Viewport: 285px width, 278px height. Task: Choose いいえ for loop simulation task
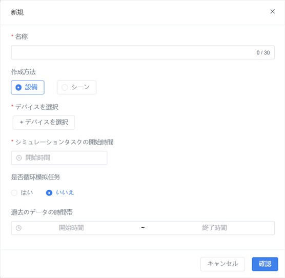click(60, 192)
